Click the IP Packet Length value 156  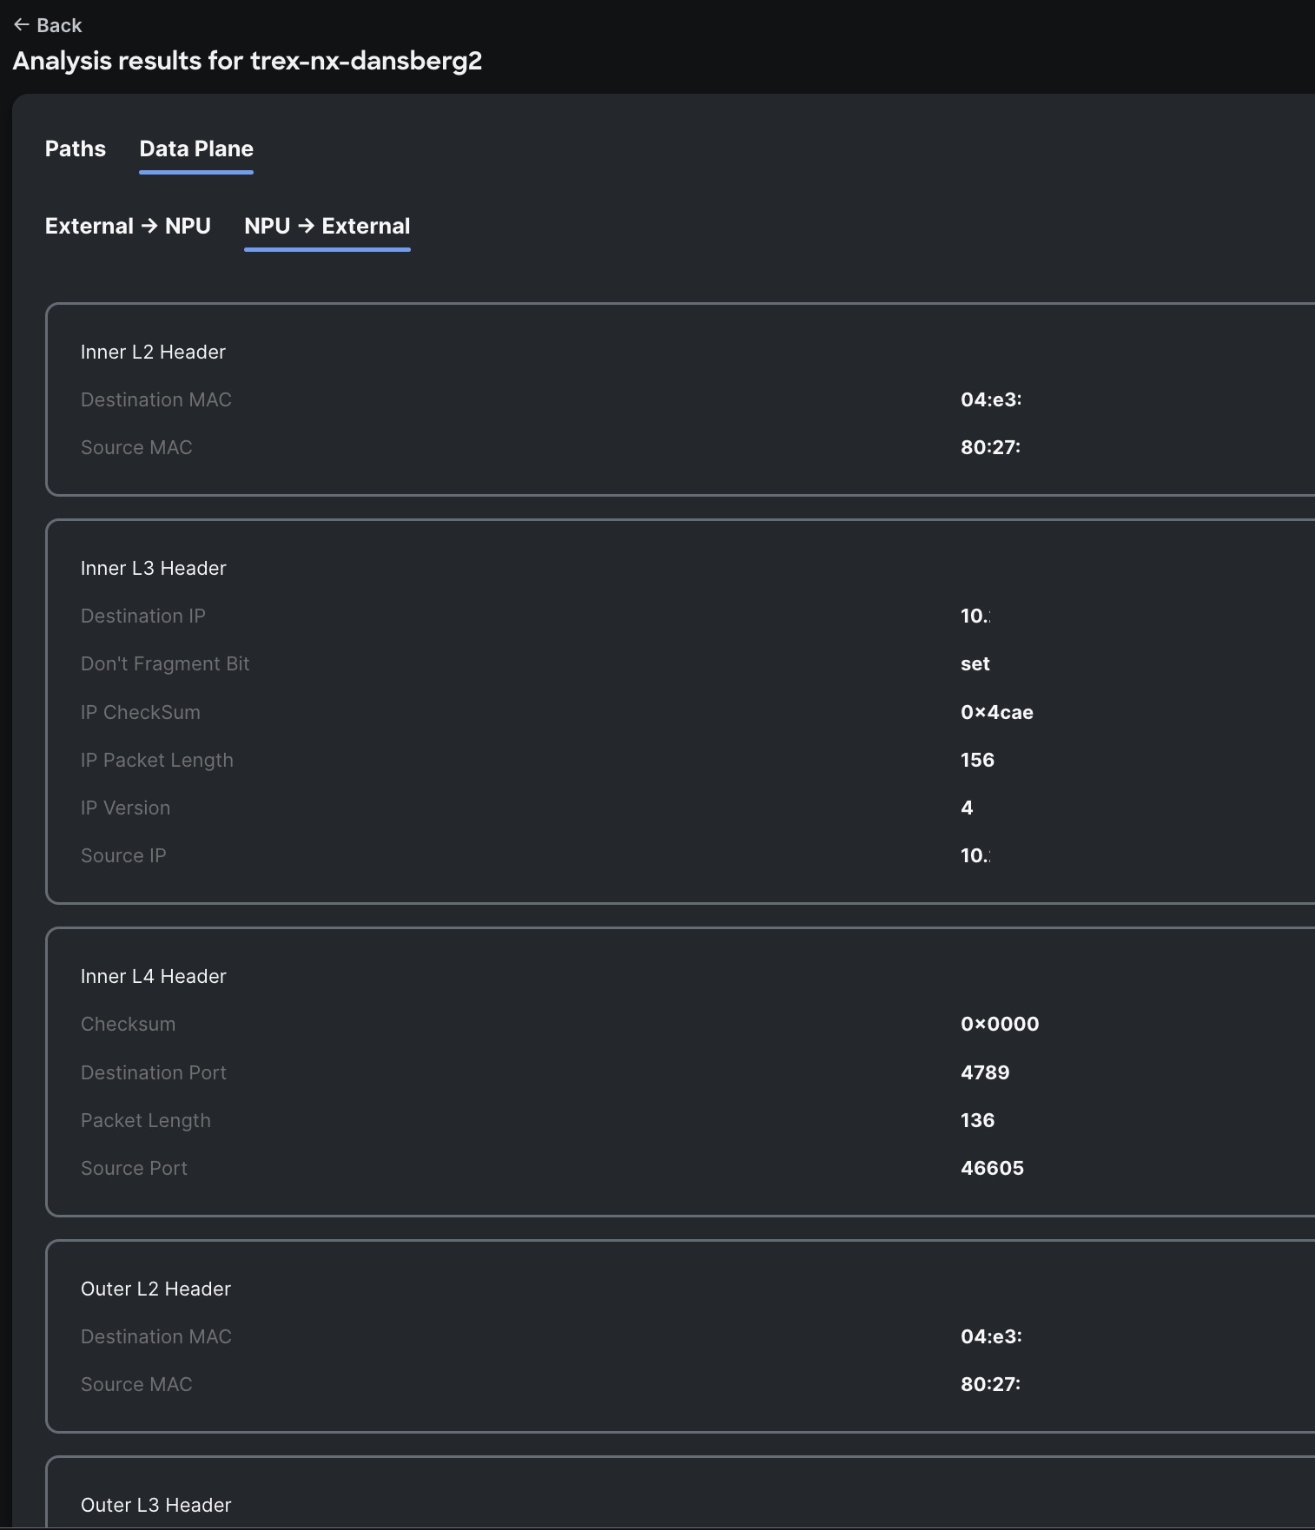click(x=977, y=760)
